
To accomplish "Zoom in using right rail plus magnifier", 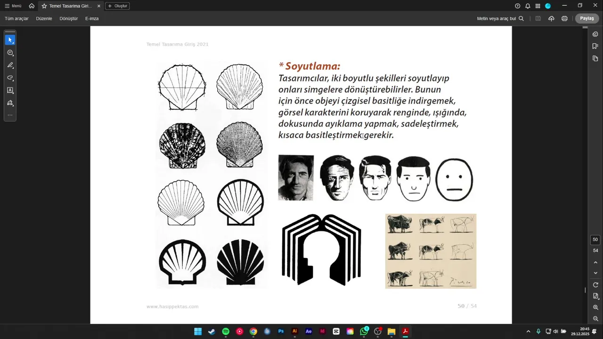I will click(x=595, y=307).
